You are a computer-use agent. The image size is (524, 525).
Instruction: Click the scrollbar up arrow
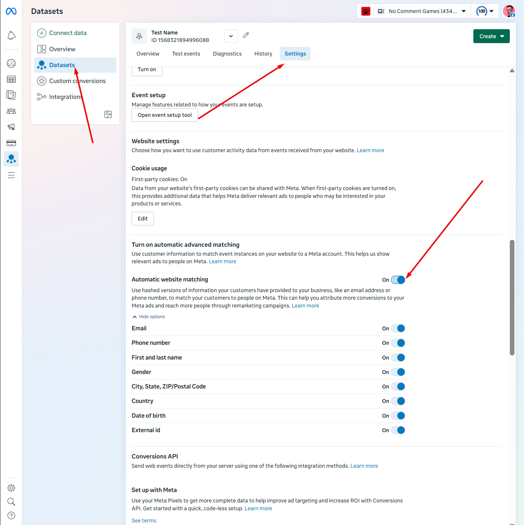[x=512, y=71]
